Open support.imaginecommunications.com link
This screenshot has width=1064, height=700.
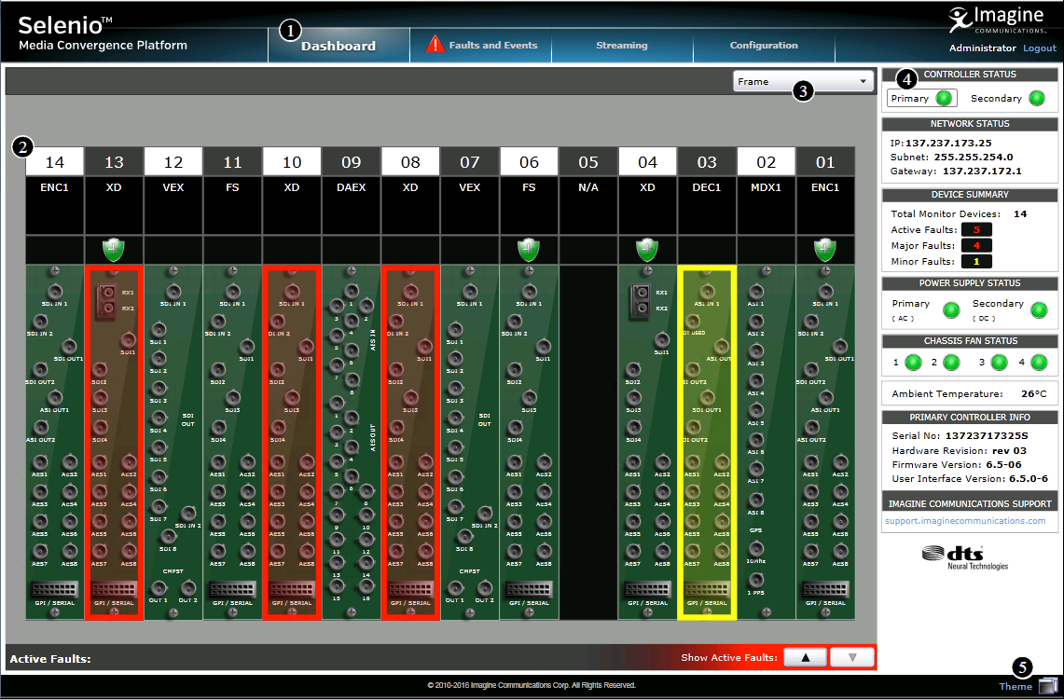click(x=965, y=521)
